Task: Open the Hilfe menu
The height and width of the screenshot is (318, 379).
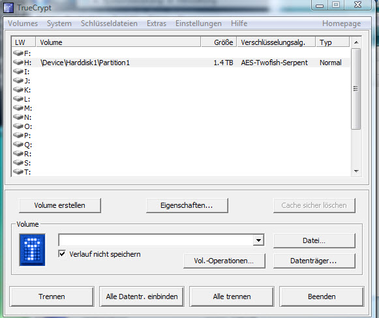Action: tap(239, 23)
